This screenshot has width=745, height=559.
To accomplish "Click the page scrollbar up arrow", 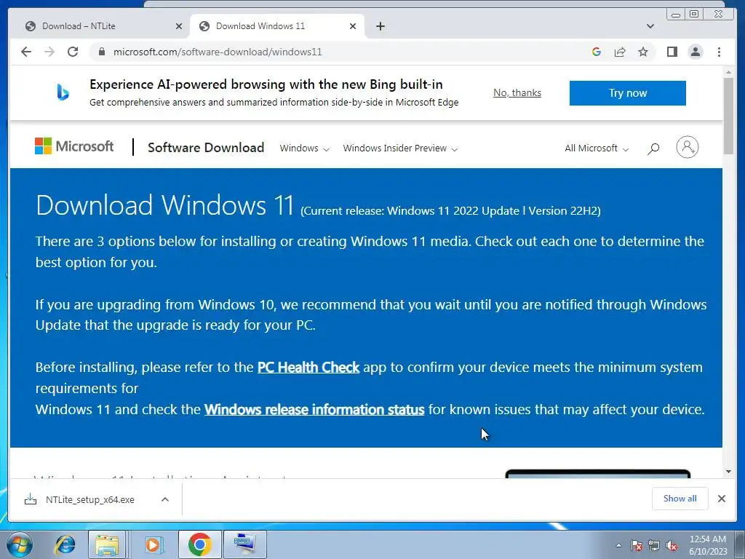I will 728,72.
